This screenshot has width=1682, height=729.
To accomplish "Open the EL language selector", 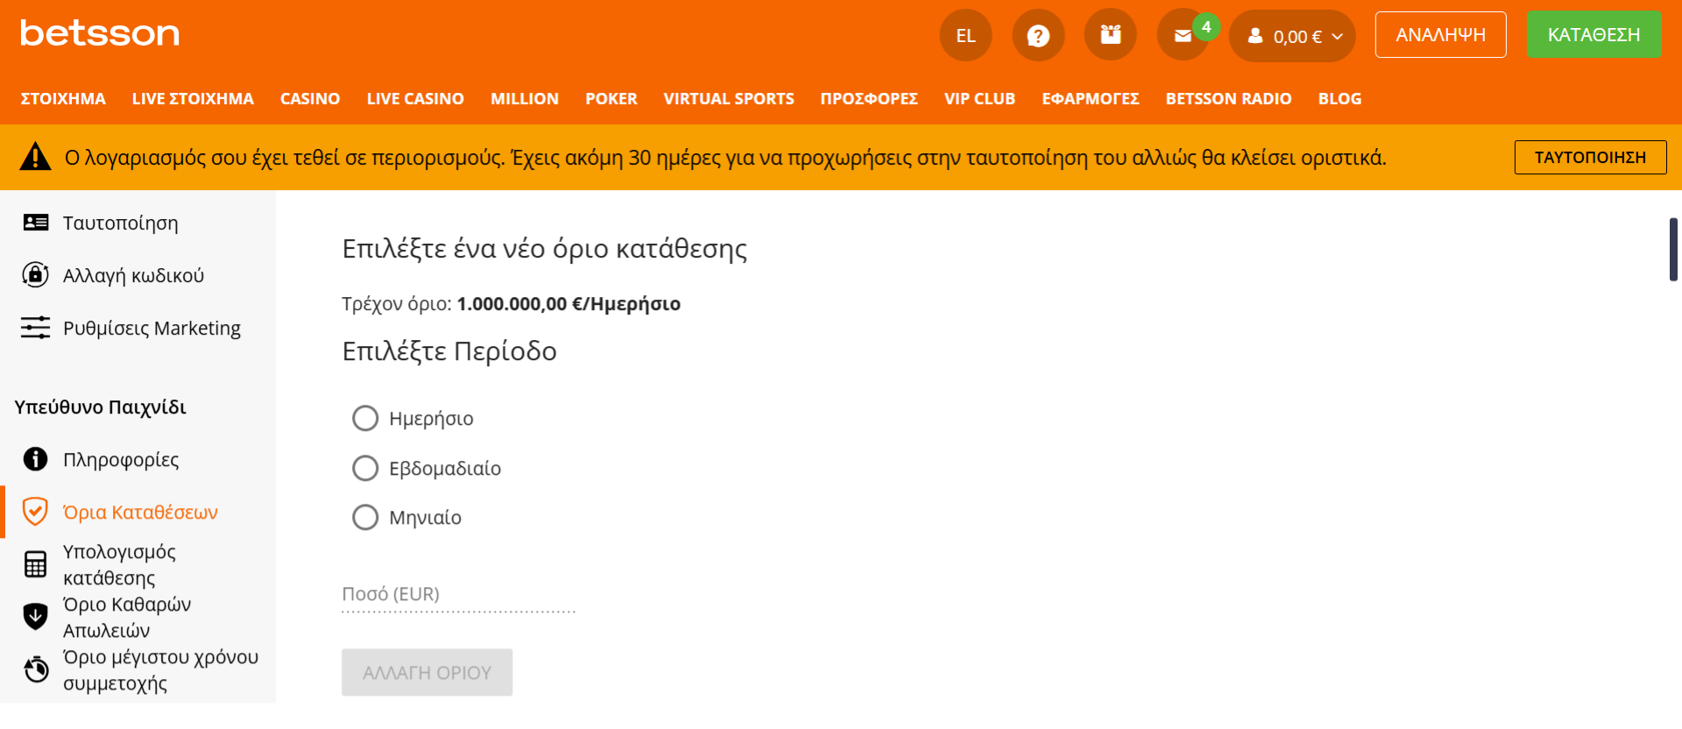I will coord(965,35).
